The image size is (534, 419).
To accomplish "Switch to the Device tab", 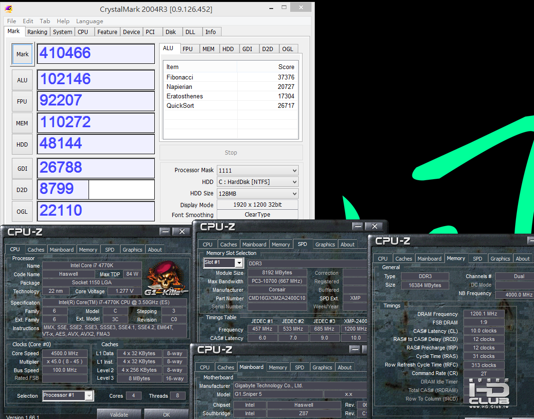I will tap(132, 32).
